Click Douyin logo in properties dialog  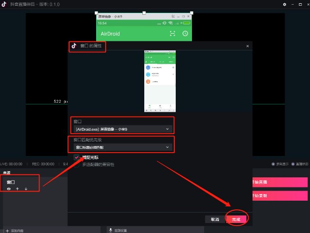click(74, 46)
